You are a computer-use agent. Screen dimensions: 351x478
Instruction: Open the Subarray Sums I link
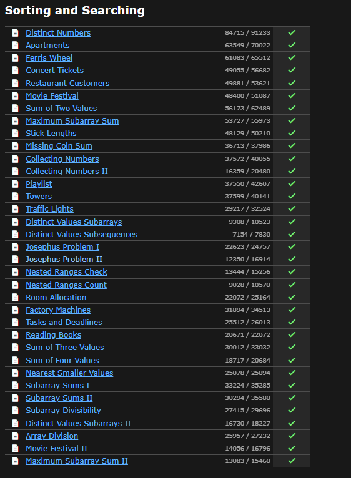57,386
